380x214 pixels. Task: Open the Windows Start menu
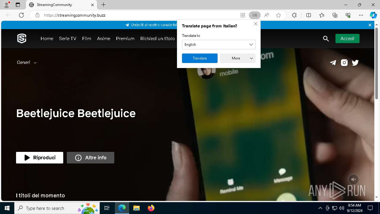tap(7, 208)
